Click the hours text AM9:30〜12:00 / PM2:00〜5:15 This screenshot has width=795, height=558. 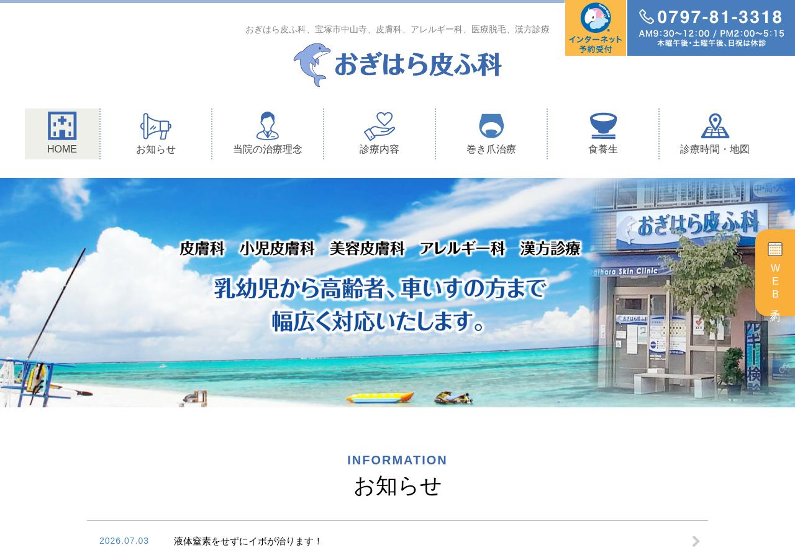[x=712, y=33]
